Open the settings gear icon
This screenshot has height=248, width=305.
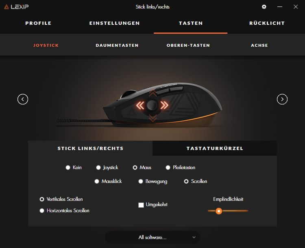coord(264,7)
